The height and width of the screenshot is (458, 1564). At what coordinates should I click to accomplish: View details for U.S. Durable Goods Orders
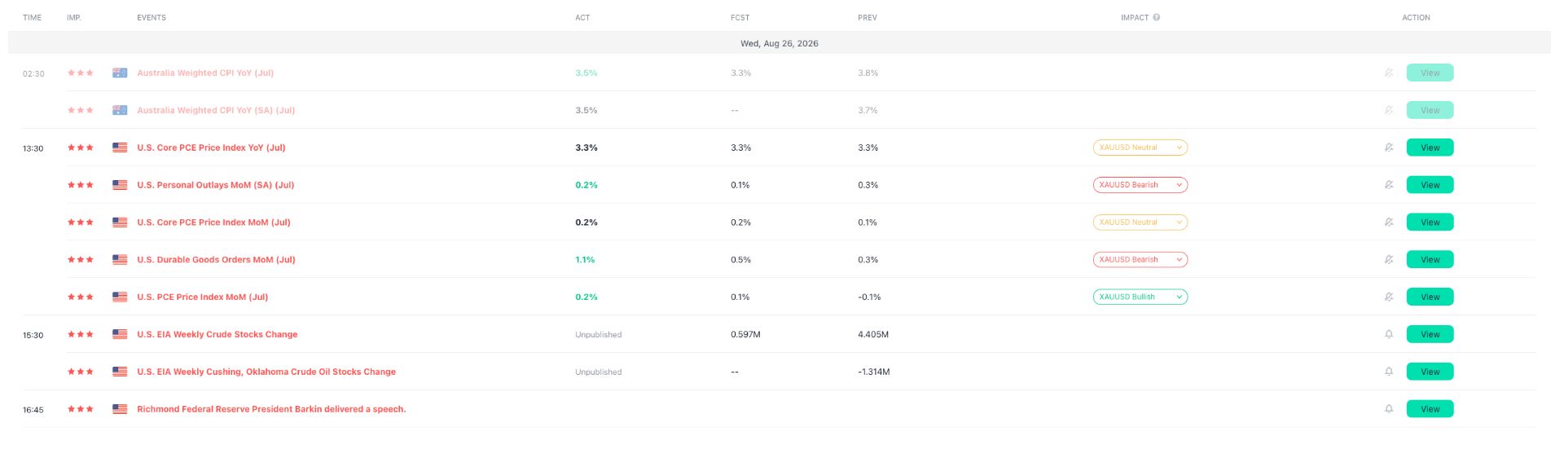click(x=1430, y=260)
